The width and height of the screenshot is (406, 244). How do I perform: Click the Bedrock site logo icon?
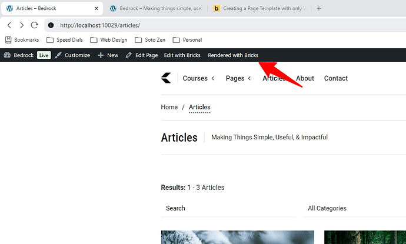coord(166,78)
